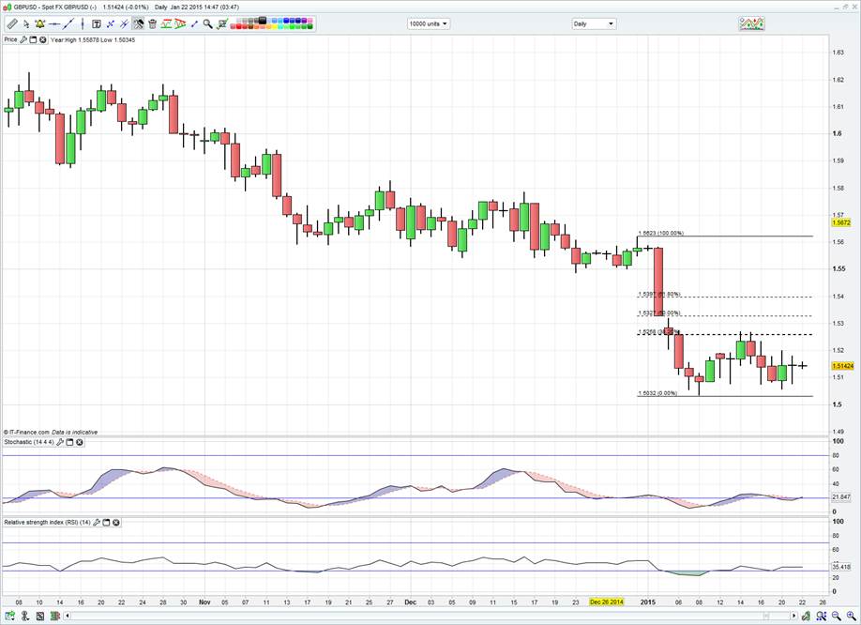Maximize the Stochastic indicator panel
This screenshot has width=861, height=625.
coord(69,442)
